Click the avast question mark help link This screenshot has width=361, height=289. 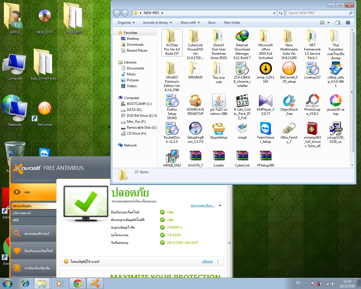pyautogui.click(x=218, y=262)
